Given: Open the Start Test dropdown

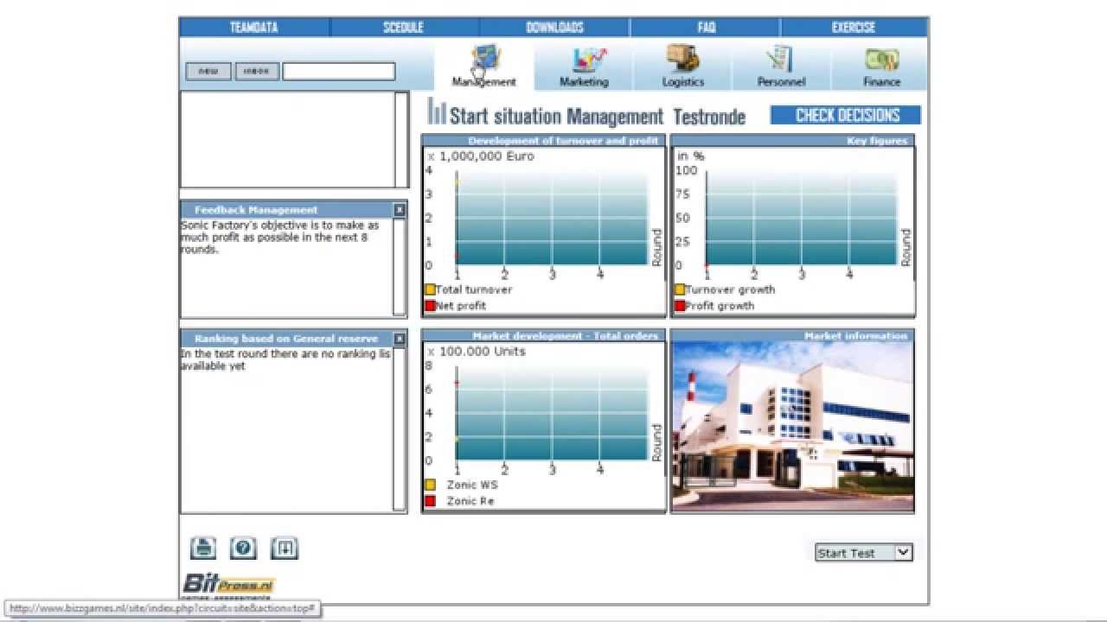Looking at the screenshot, I should click(x=864, y=553).
